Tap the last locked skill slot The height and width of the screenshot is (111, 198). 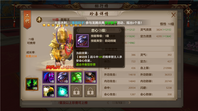point(90,91)
